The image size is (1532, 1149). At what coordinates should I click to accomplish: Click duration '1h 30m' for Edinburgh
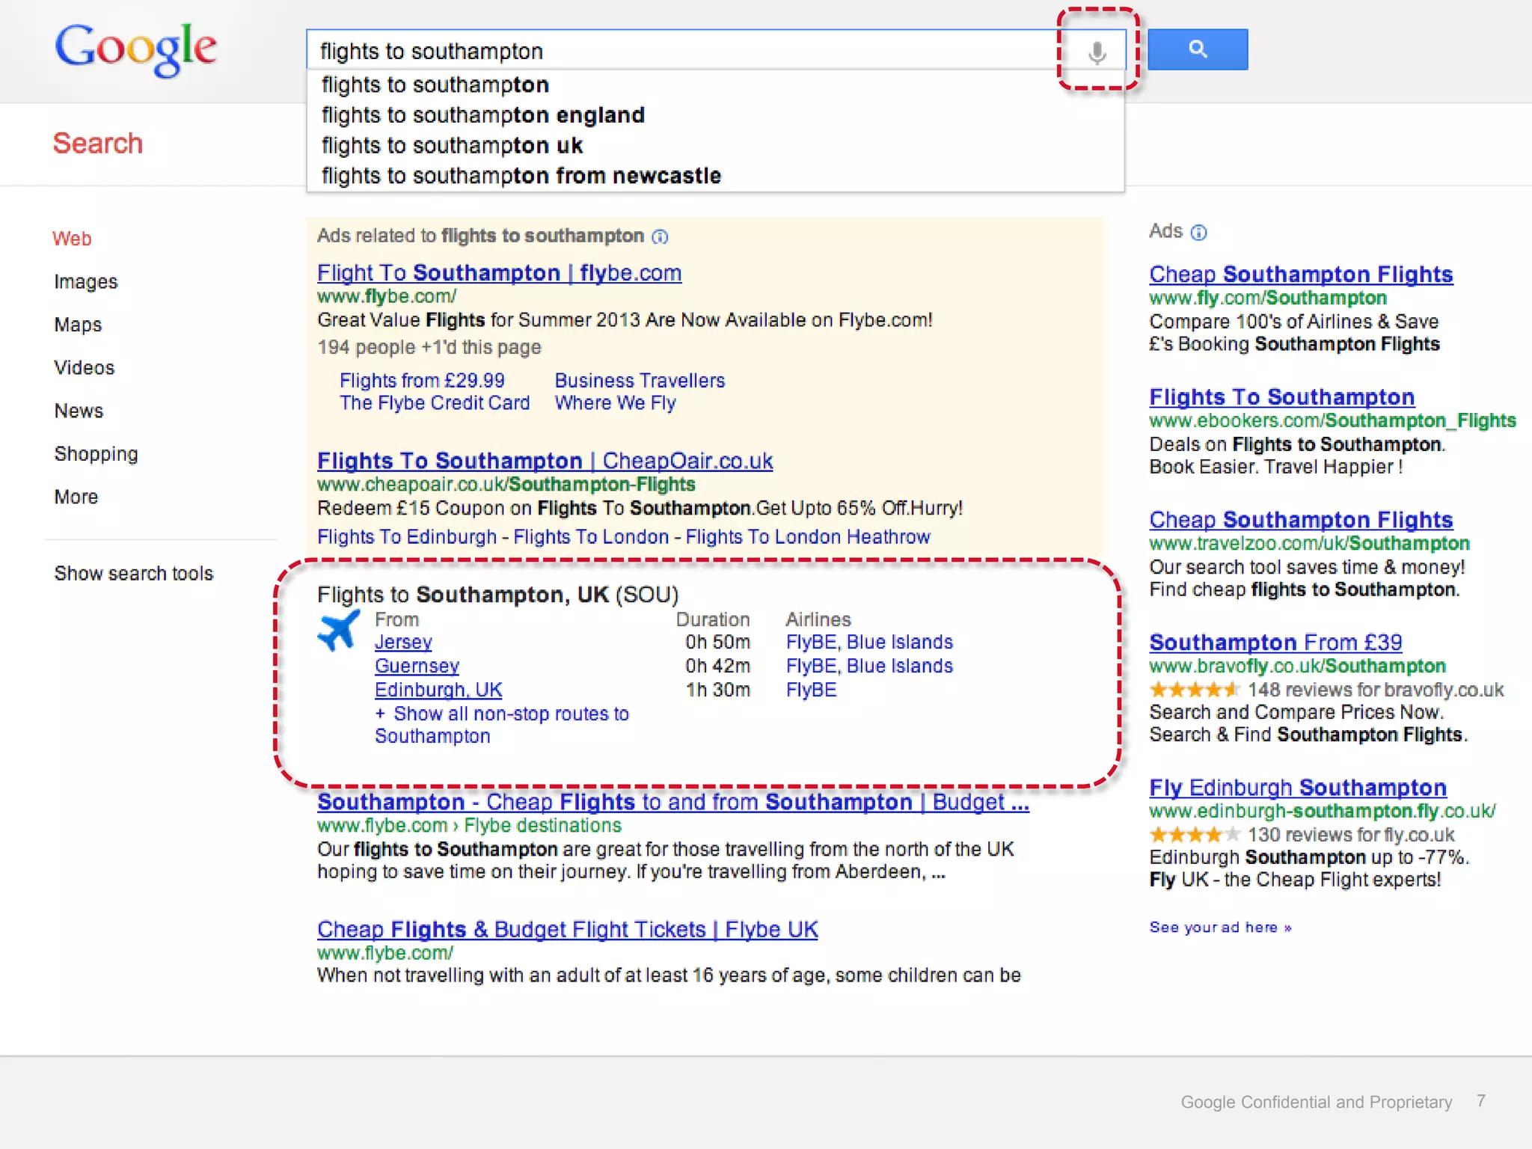[x=717, y=690]
